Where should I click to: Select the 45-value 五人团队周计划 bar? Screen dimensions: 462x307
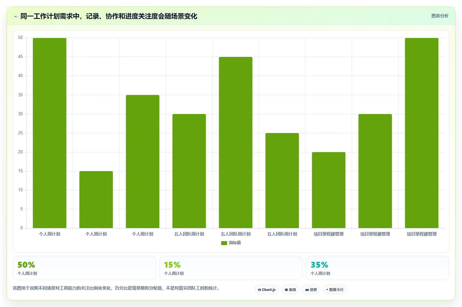click(x=235, y=143)
